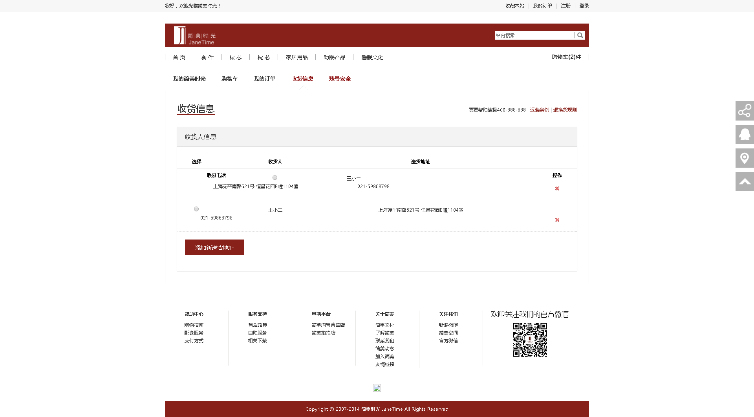Viewport: 754px width, 417px height.
Task: Click the search magnifier icon
Action: tap(580, 35)
